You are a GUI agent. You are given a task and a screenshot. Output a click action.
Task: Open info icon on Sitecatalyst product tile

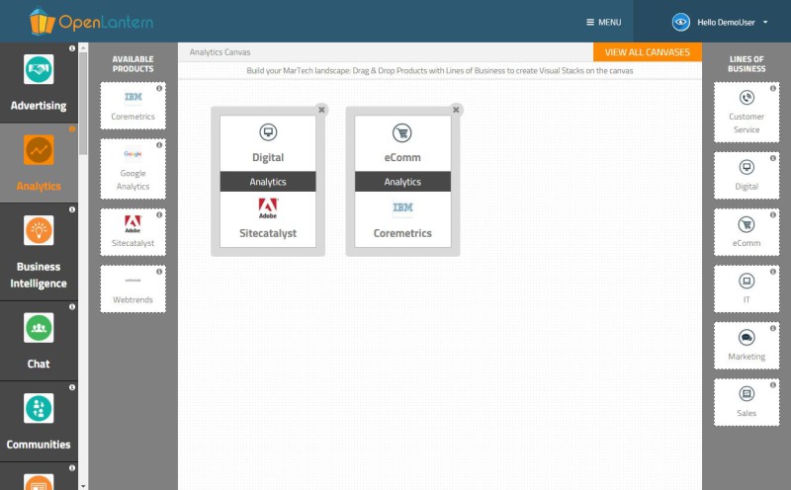pos(159,214)
